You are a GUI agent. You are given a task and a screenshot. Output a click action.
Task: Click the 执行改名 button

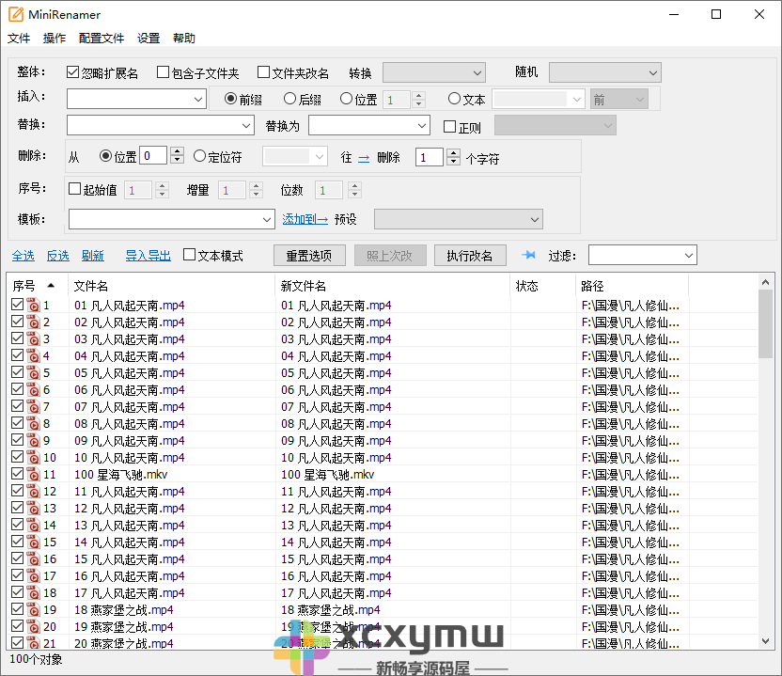[470, 254]
